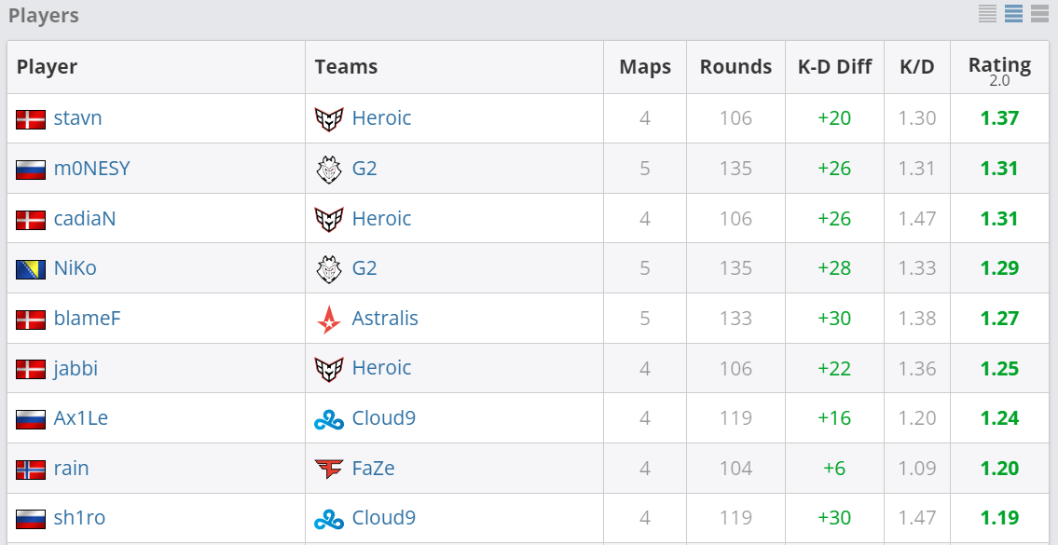This screenshot has height=545, width=1058.
Task: Select the medium row spacing view
Action: 1014,15
